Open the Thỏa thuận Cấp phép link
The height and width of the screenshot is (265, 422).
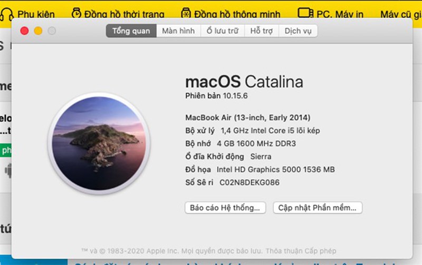301,251
